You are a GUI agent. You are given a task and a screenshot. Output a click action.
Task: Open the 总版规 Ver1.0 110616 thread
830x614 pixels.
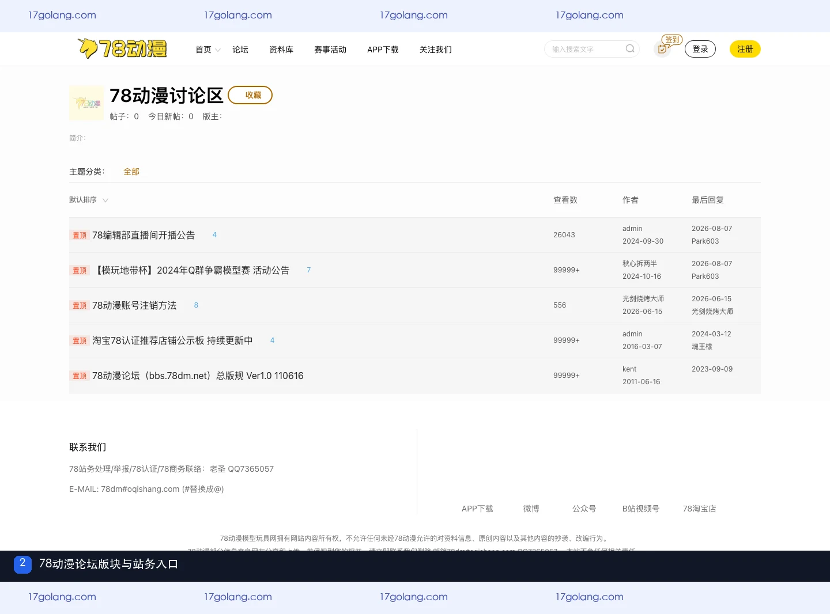point(198,376)
